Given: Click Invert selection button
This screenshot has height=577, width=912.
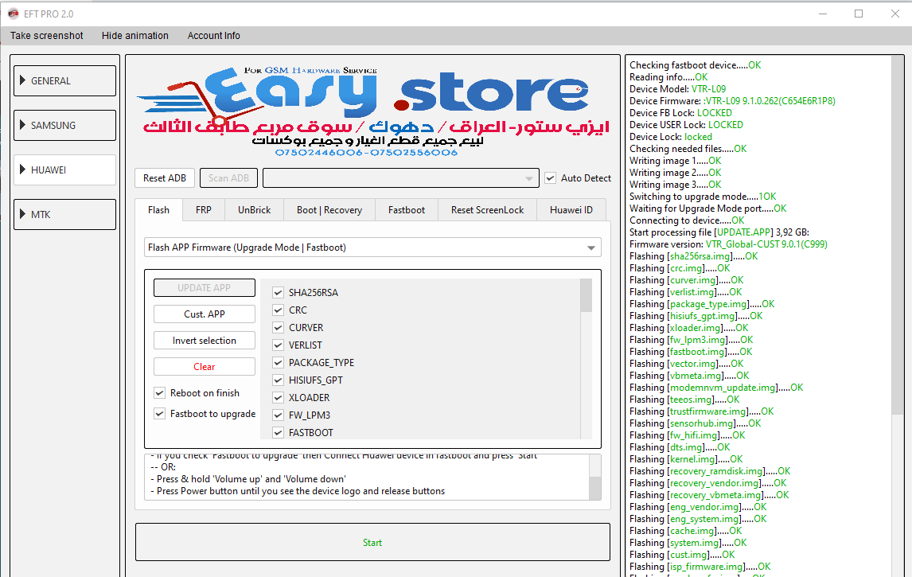Looking at the screenshot, I should pyautogui.click(x=205, y=341).
